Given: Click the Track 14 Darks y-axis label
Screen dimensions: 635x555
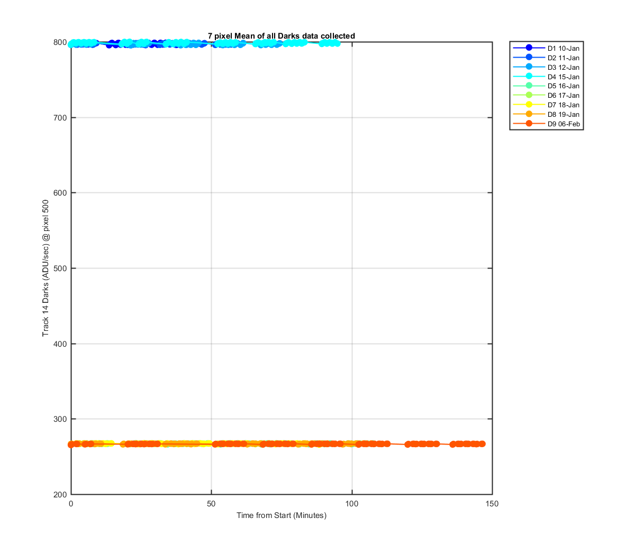Looking at the screenshot, I should (46, 268).
